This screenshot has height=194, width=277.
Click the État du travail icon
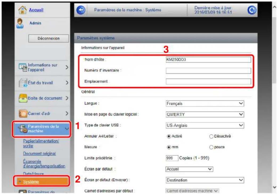[x=23, y=83]
